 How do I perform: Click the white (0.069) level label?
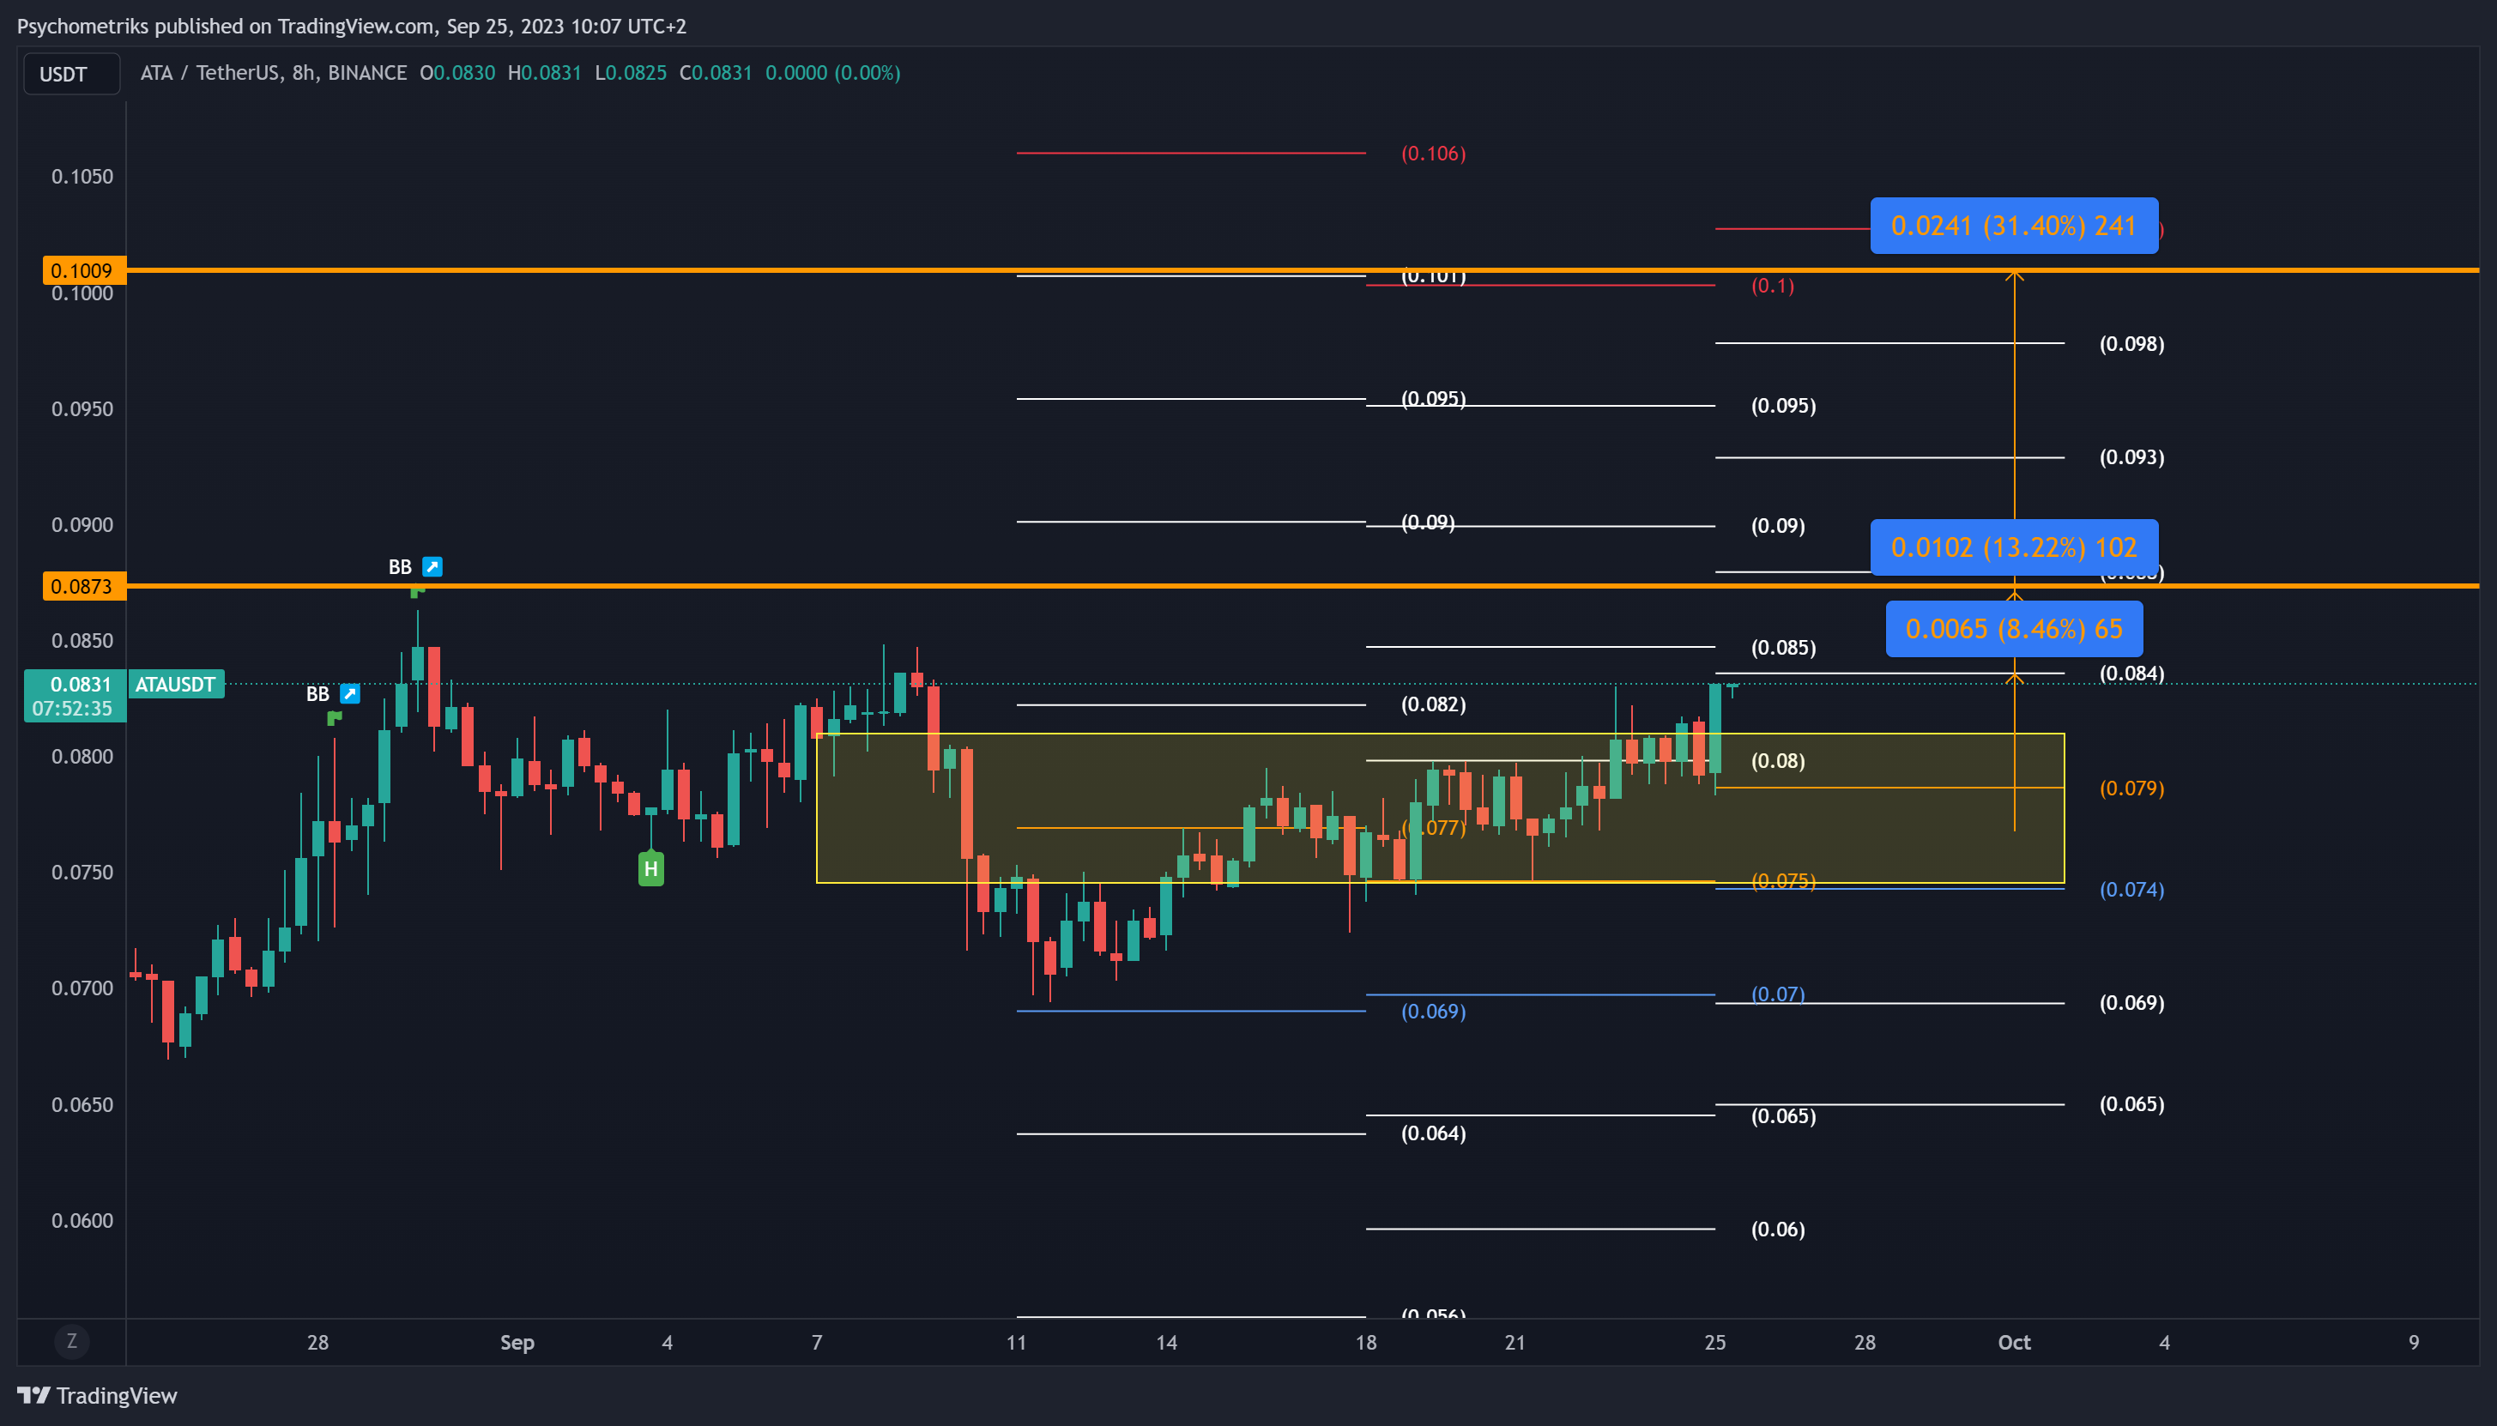coord(2131,1002)
